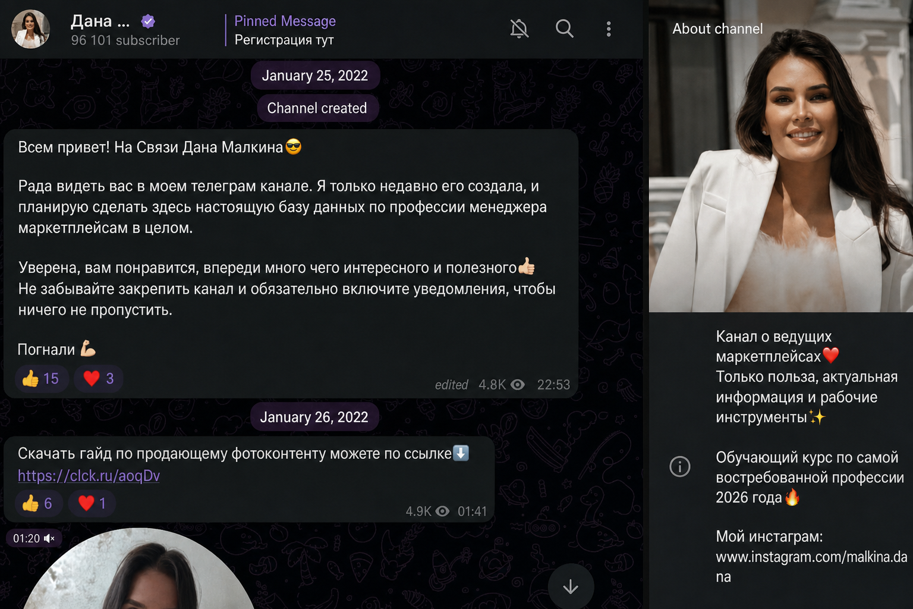Click the 4.9K view count eye icon
Image resolution: width=913 pixels, height=609 pixels.
click(x=442, y=511)
